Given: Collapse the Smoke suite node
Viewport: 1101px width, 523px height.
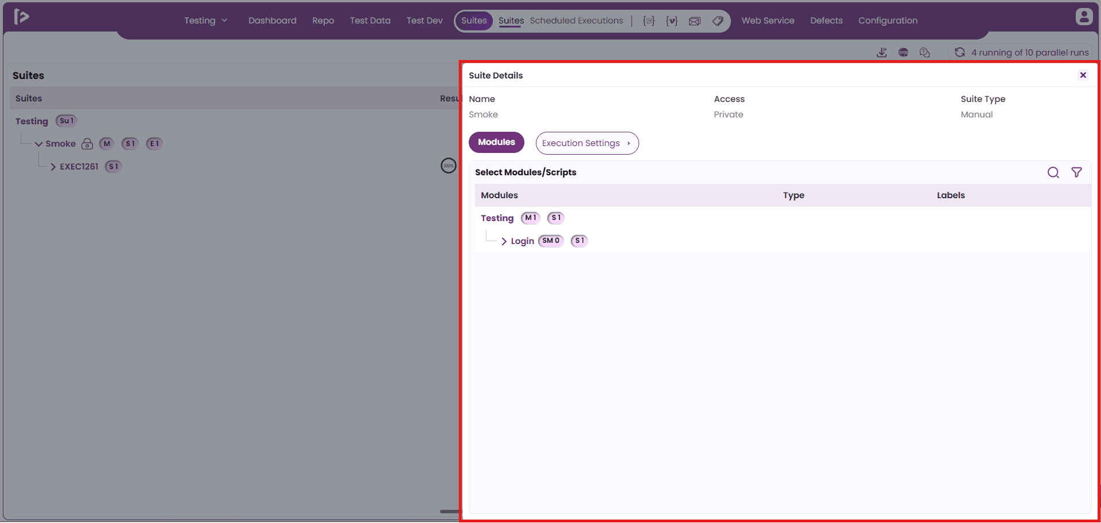Looking at the screenshot, I should click(x=38, y=144).
